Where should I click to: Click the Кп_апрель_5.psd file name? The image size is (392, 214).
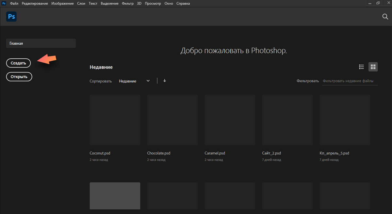(335, 153)
